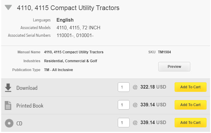The width and height of the screenshot is (211, 133).
Task: Select the Printed Book format label
Action: click(x=30, y=106)
